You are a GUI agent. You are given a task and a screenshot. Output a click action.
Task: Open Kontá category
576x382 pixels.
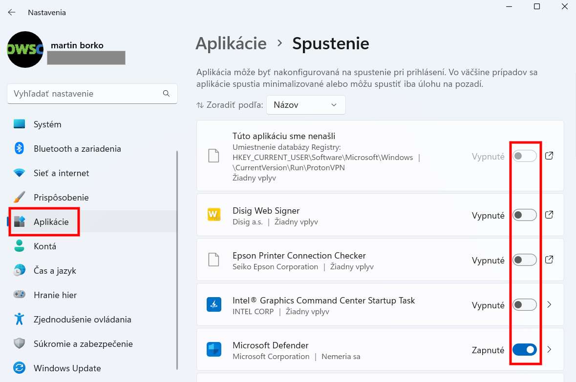click(92, 246)
